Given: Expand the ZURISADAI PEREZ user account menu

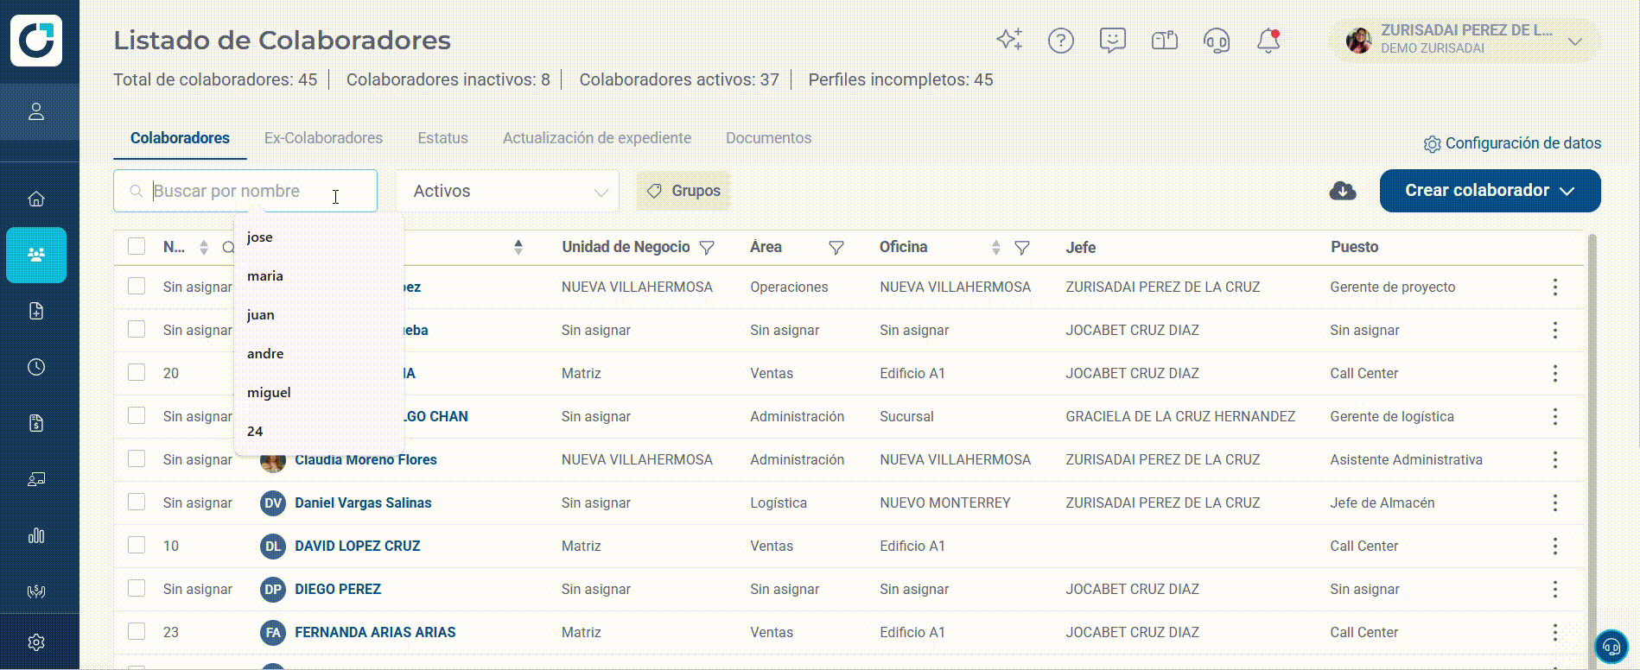Looking at the screenshot, I should (x=1465, y=40).
